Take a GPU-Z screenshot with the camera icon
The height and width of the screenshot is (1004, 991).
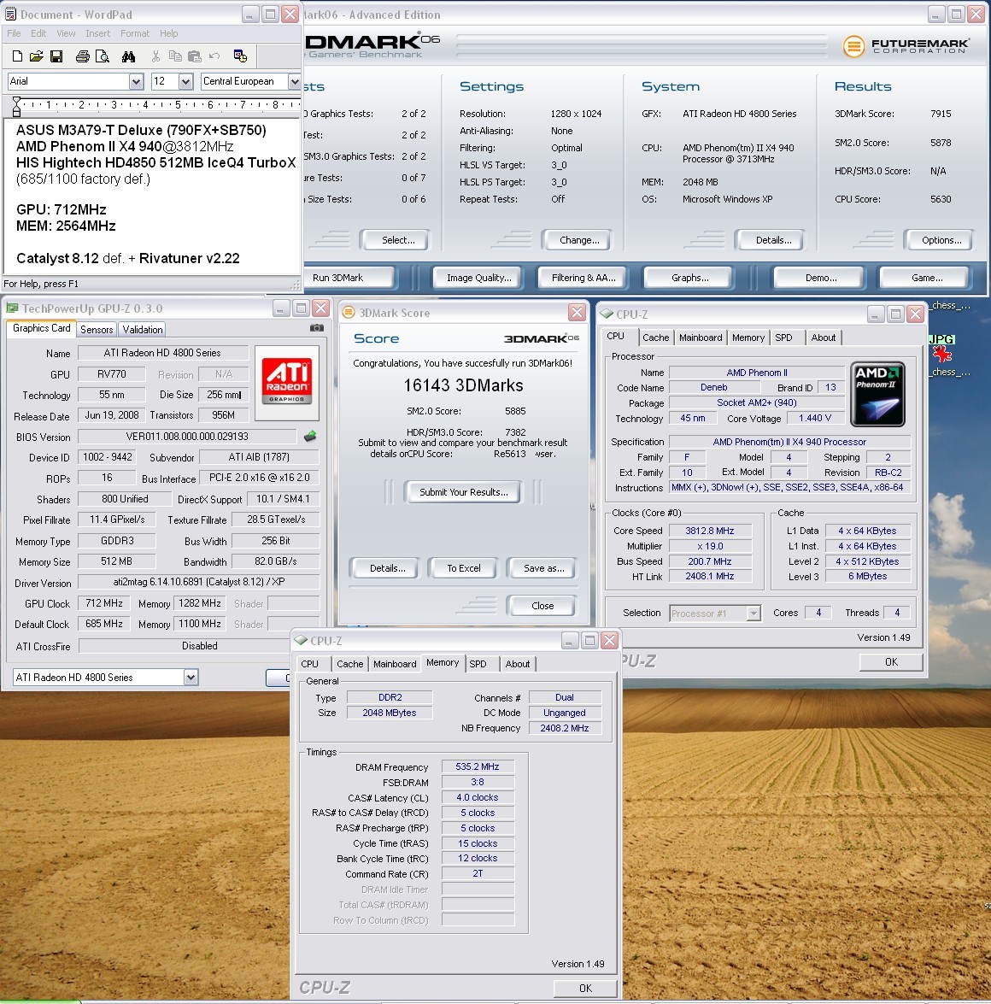coord(316,327)
